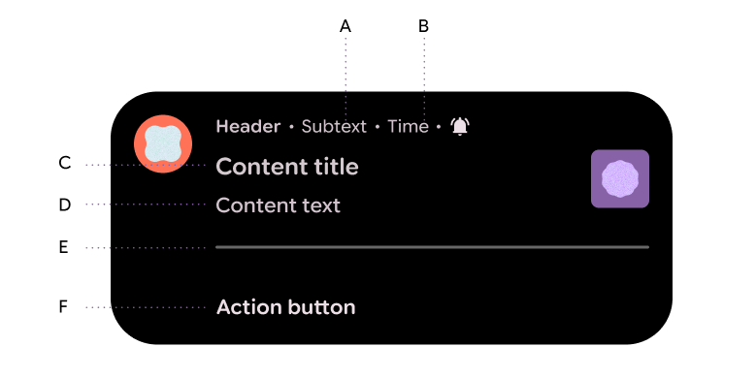
Task: Select the Content title line
Action: tap(287, 167)
